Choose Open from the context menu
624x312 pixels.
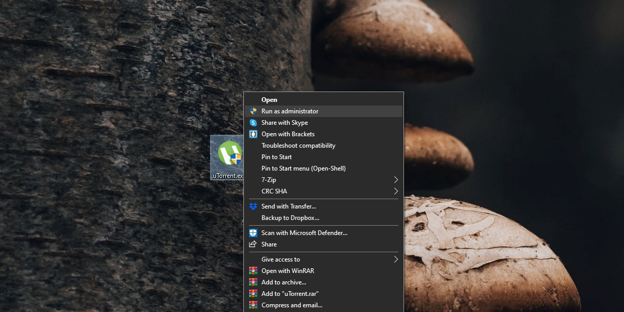coord(323,100)
